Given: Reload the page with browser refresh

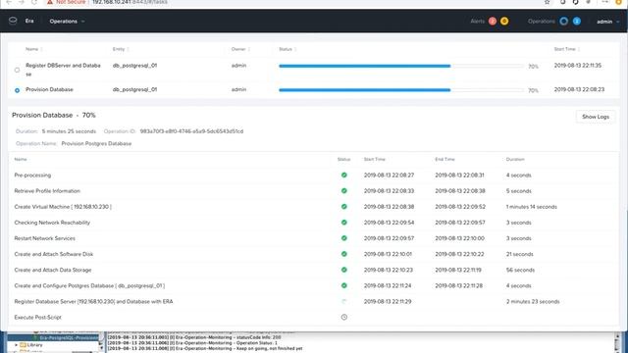Looking at the screenshot, I should coord(34,2).
